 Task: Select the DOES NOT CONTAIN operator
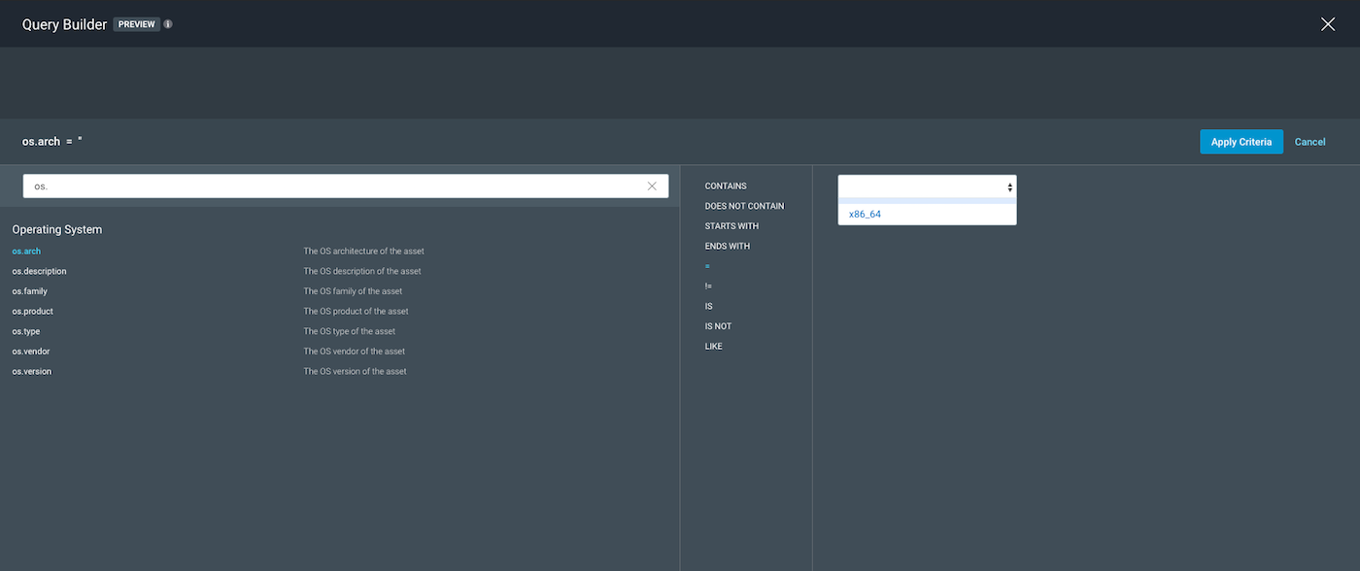pyautogui.click(x=744, y=206)
